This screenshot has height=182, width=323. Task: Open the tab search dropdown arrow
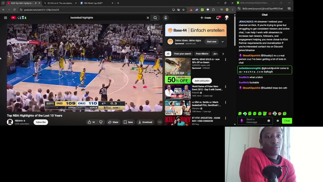click(x=3, y=3)
